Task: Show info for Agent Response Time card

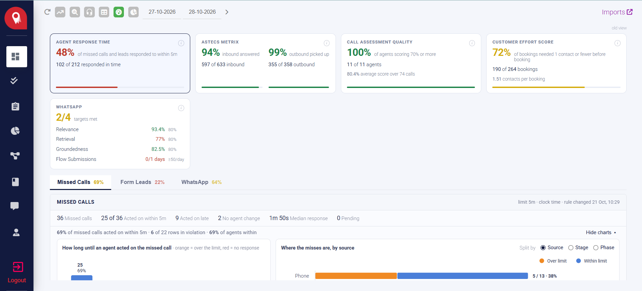Action: [x=181, y=43]
